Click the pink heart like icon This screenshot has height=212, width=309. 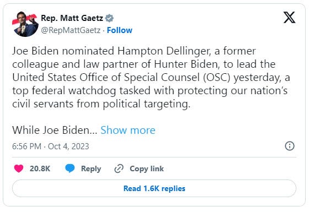19,168
